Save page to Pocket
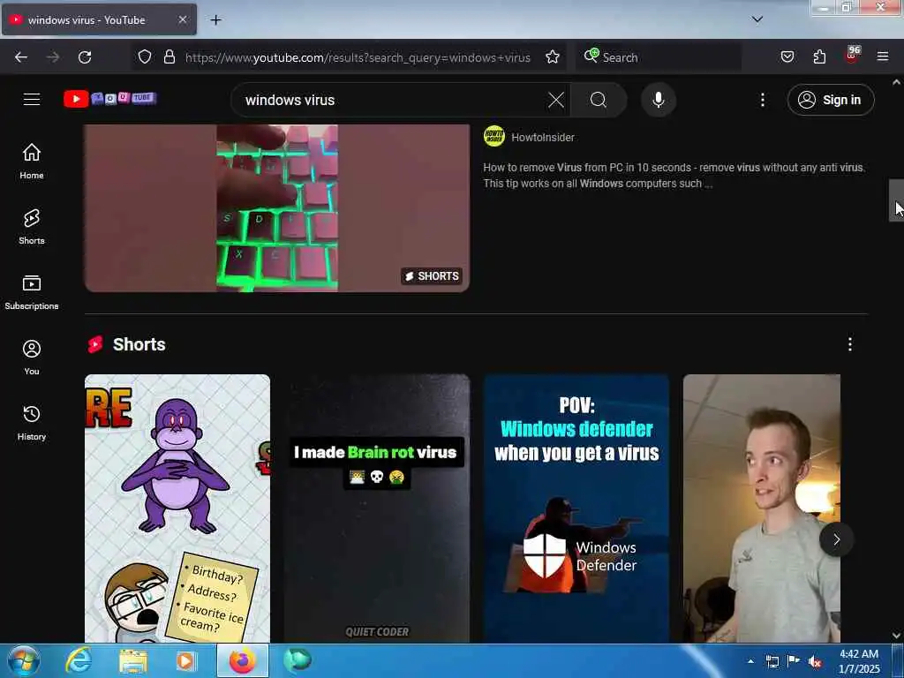Screen dimensions: 904x678 pos(787,56)
